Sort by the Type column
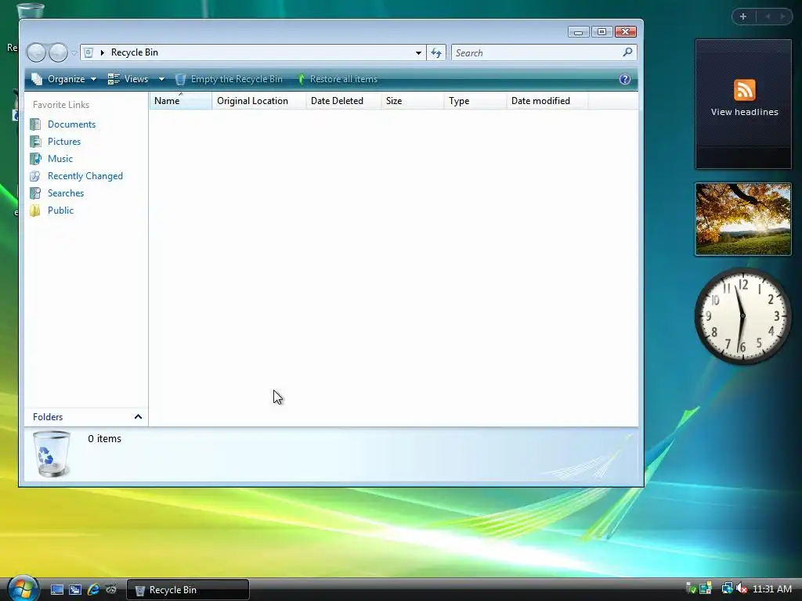The width and height of the screenshot is (802, 601). [x=475, y=101]
